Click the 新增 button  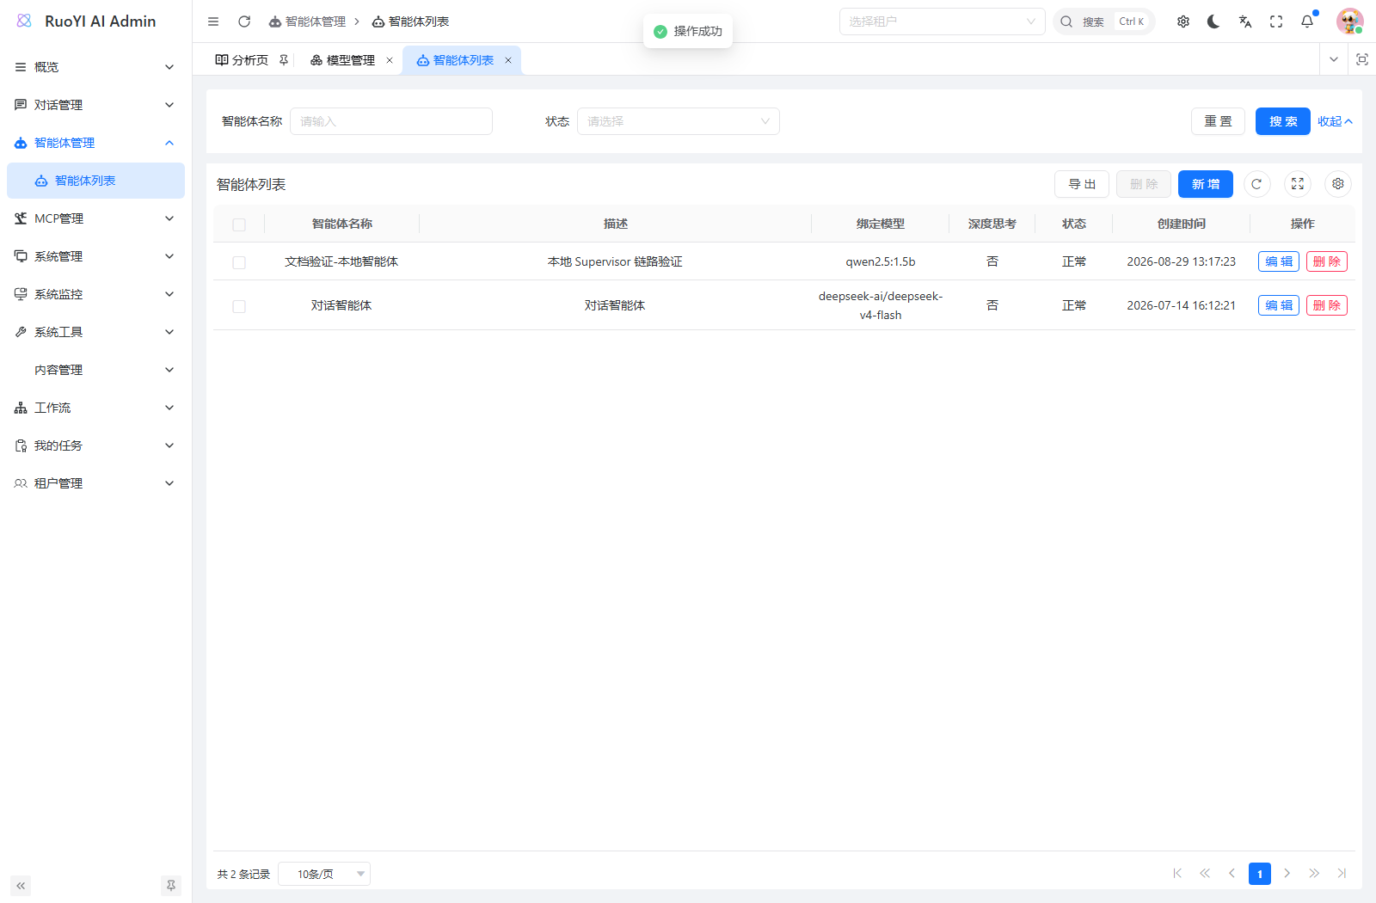click(1206, 184)
